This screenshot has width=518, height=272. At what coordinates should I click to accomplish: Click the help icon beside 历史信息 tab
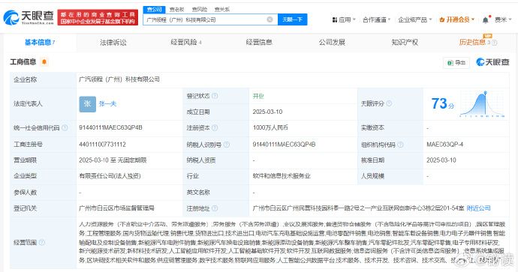tap(495, 43)
